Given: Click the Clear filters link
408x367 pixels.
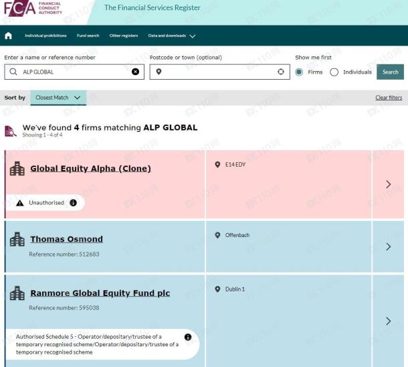Looking at the screenshot, I should pyautogui.click(x=389, y=98).
